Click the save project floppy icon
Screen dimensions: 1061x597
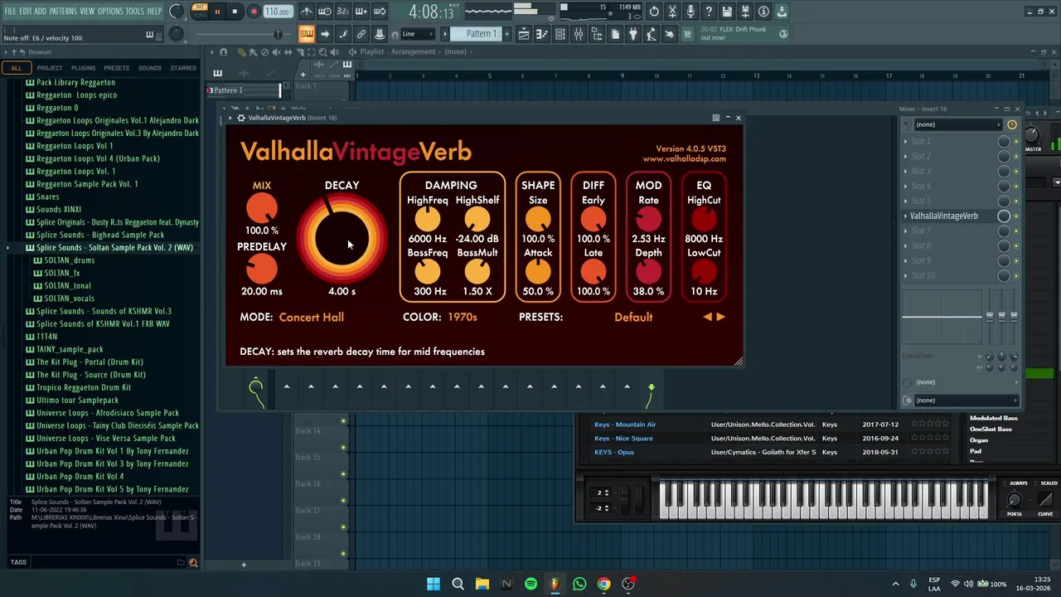pos(727,12)
